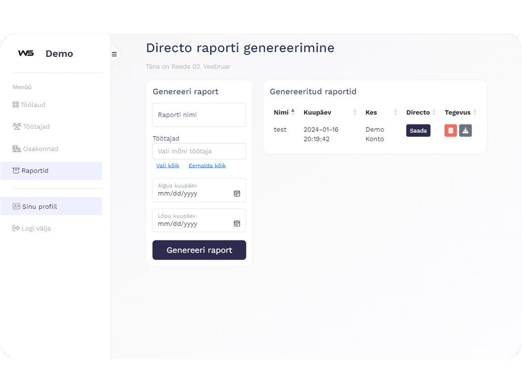Open calendar picker for Algus kuupäev
522x392 pixels.
pyautogui.click(x=237, y=193)
